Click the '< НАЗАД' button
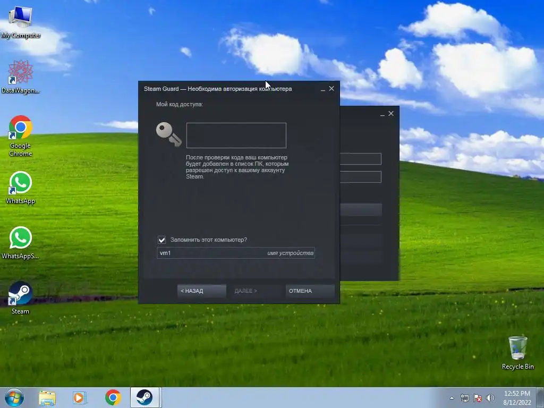The width and height of the screenshot is (544, 408). click(x=201, y=291)
